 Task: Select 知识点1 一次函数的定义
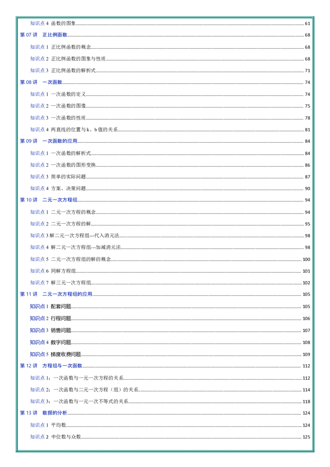point(170,94)
